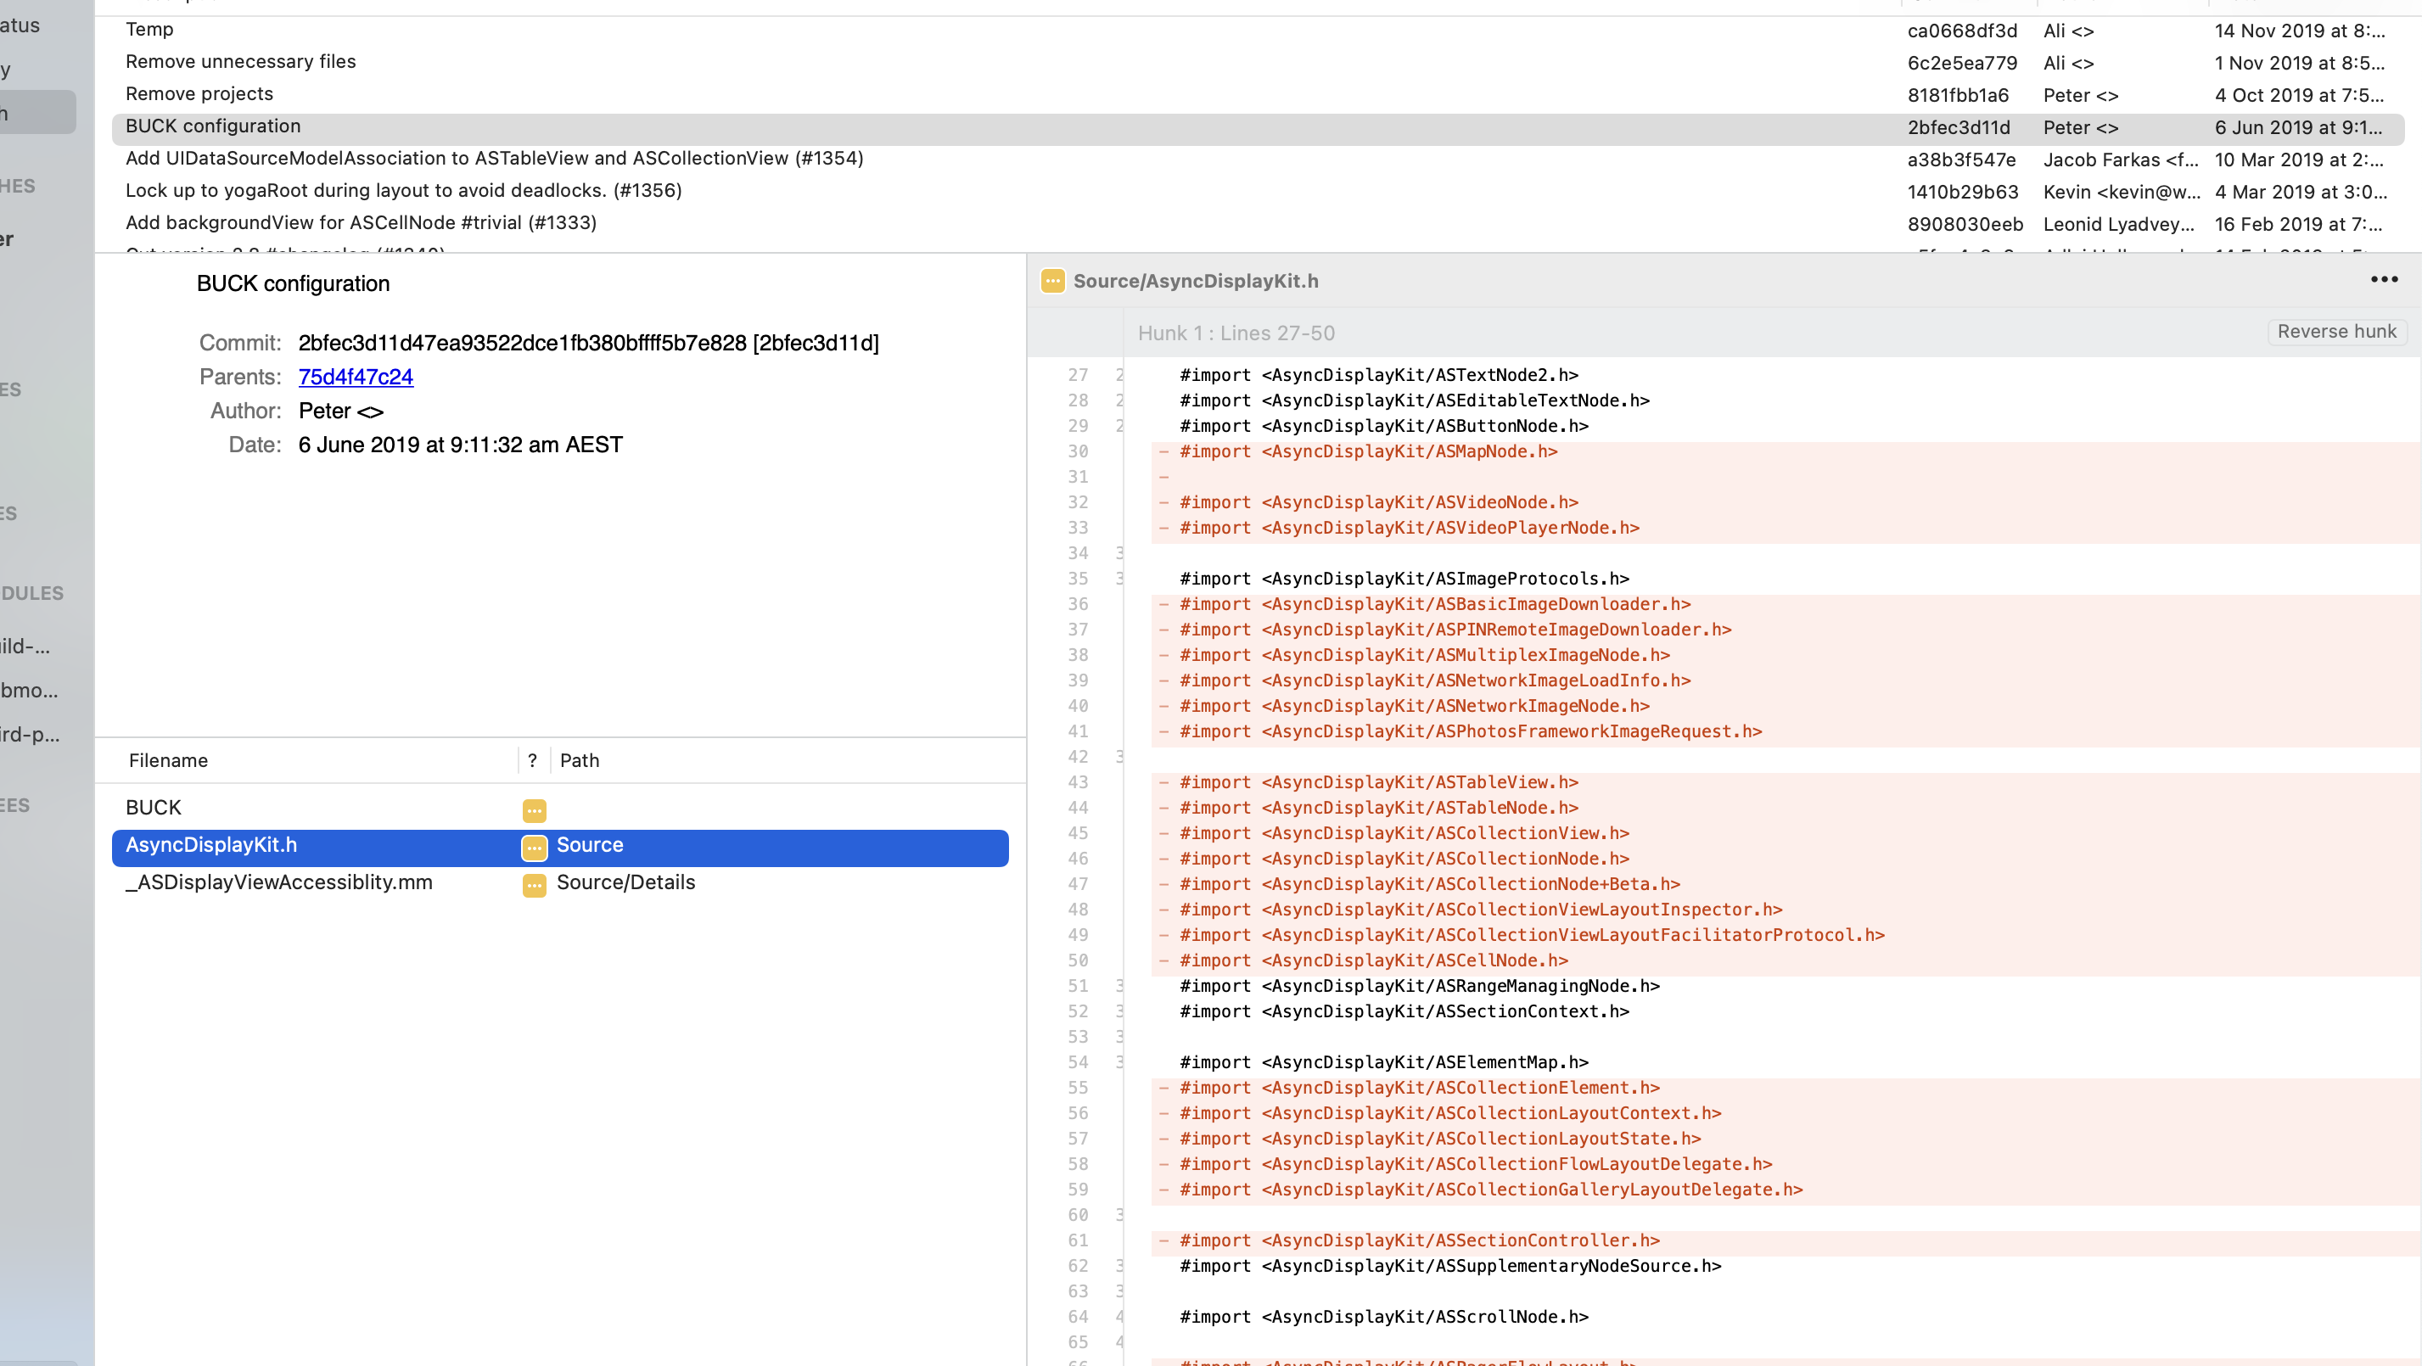The width and height of the screenshot is (2422, 1366).
Task: Sort file list by Filename column header
Action: (168, 760)
